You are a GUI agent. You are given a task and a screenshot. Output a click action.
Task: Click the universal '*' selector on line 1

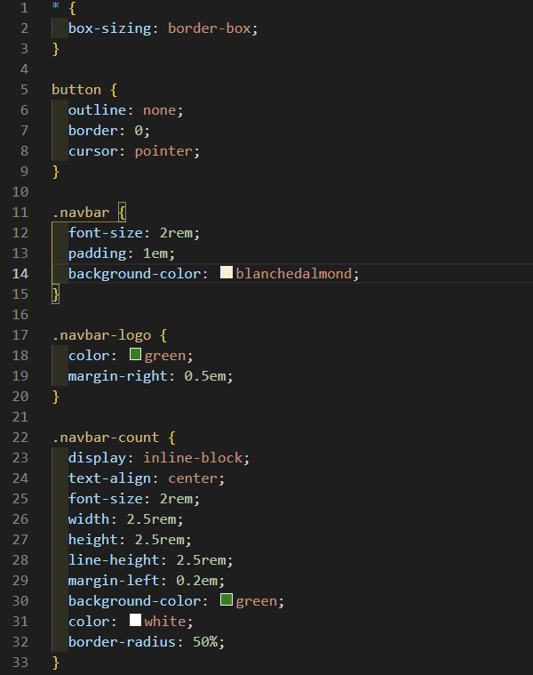[55, 6]
